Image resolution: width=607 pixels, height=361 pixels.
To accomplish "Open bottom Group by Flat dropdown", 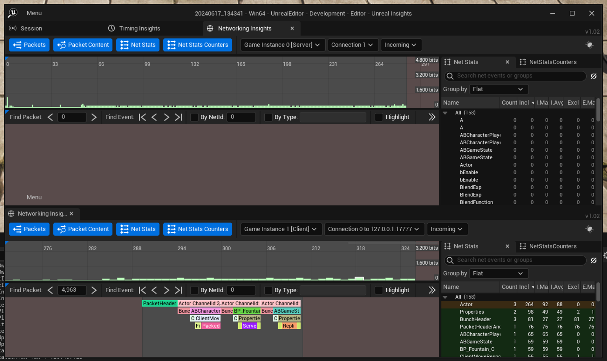I will (499, 273).
